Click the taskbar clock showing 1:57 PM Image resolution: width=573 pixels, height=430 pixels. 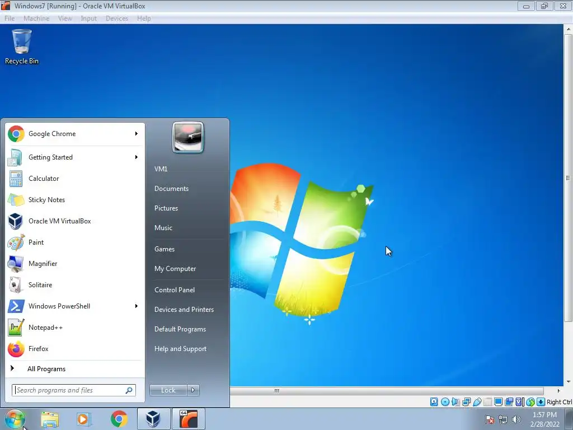(x=544, y=419)
